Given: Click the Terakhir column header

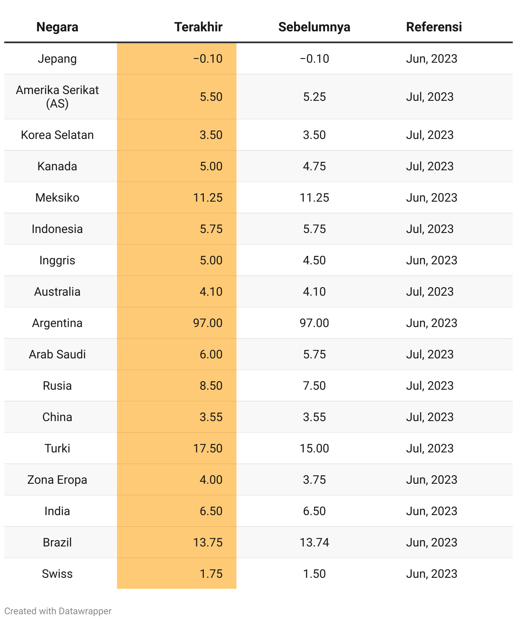Looking at the screenshot, I should [198, 27].
